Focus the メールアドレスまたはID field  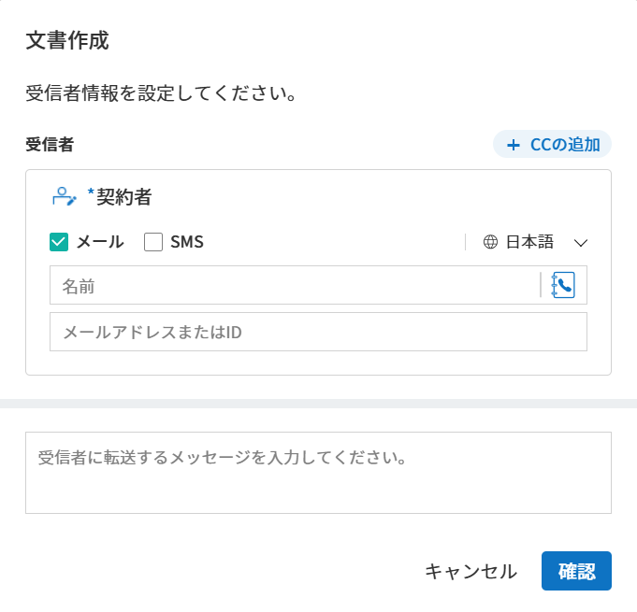(x=318, y=332)
